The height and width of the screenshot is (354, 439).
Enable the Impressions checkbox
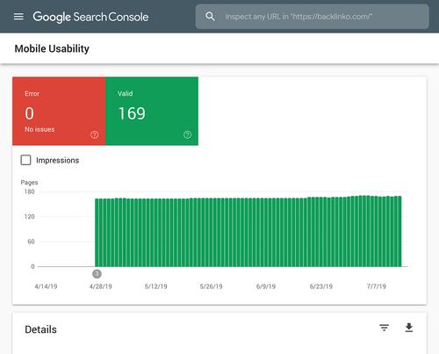pyautogui.click(x=25, y=160)
